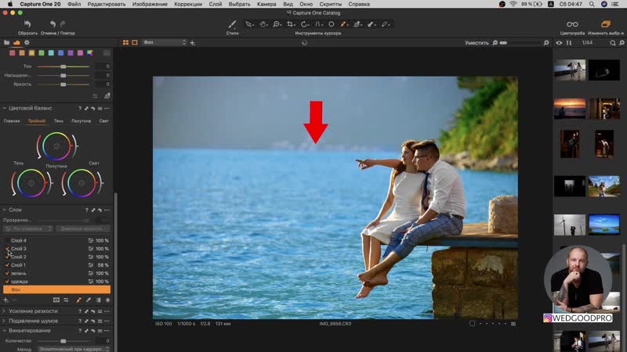Select the pan hand cursor tool
627x352 pixels.
click(x=263, y=24)
